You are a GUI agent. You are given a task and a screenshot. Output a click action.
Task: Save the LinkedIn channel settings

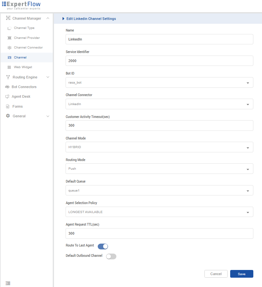[x=241, y=274]
